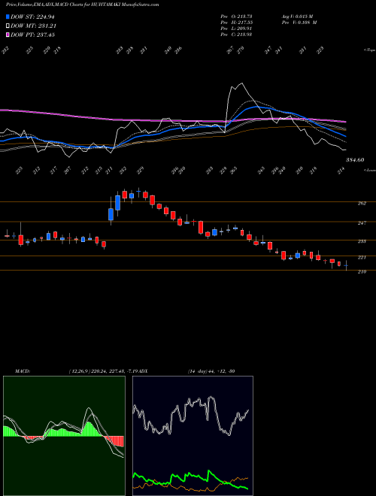376x496 pixels.
Task: Click the last candlestick on the right
Action: point(346,266)
